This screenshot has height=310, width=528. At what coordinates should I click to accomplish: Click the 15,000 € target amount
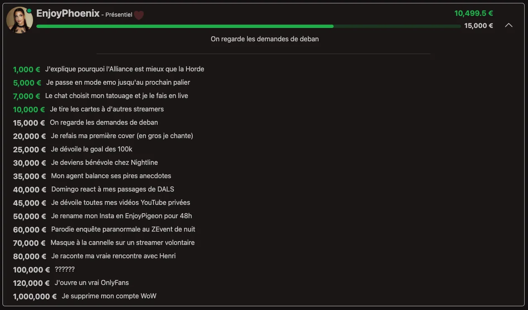pos(479,25)
